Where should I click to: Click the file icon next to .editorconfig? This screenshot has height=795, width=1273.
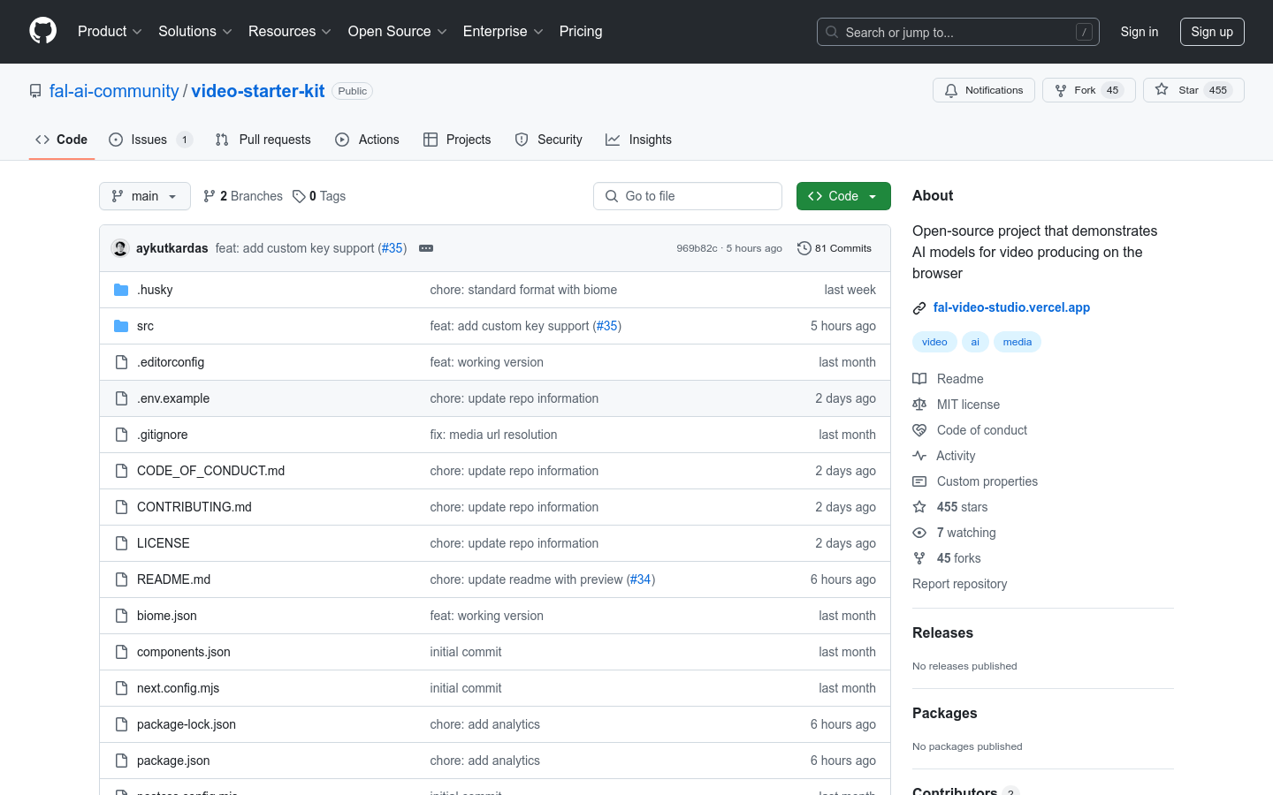pyautogui.click(x=121, y=362)
